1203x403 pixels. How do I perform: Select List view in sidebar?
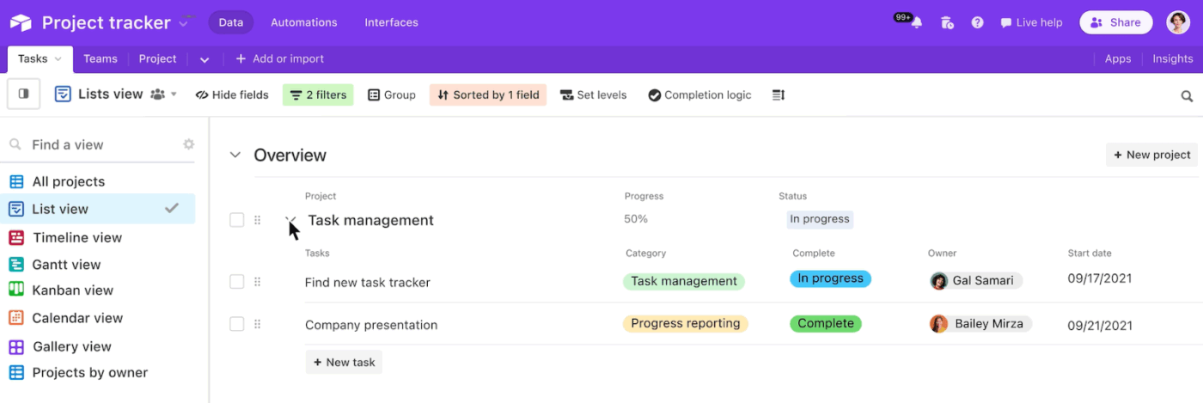(100, 209)
